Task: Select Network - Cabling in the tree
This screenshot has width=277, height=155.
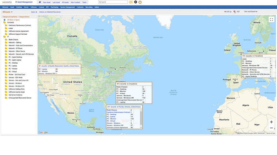Action: [x=15, y=42]
